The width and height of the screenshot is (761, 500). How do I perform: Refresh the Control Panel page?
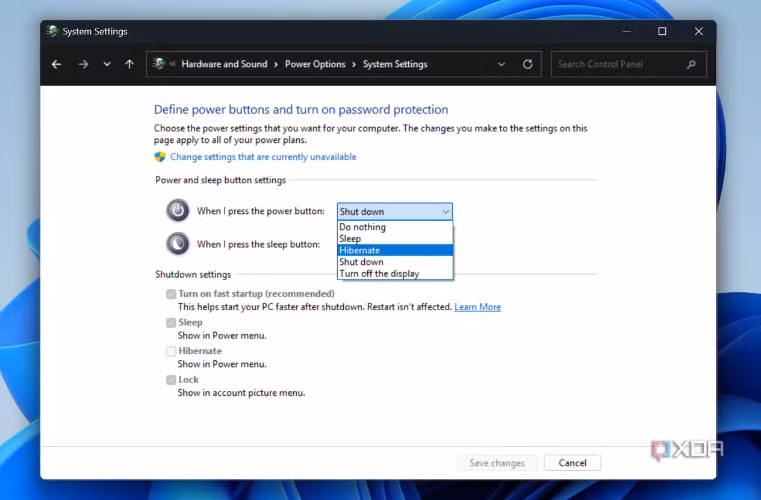[x=528, y=64]
